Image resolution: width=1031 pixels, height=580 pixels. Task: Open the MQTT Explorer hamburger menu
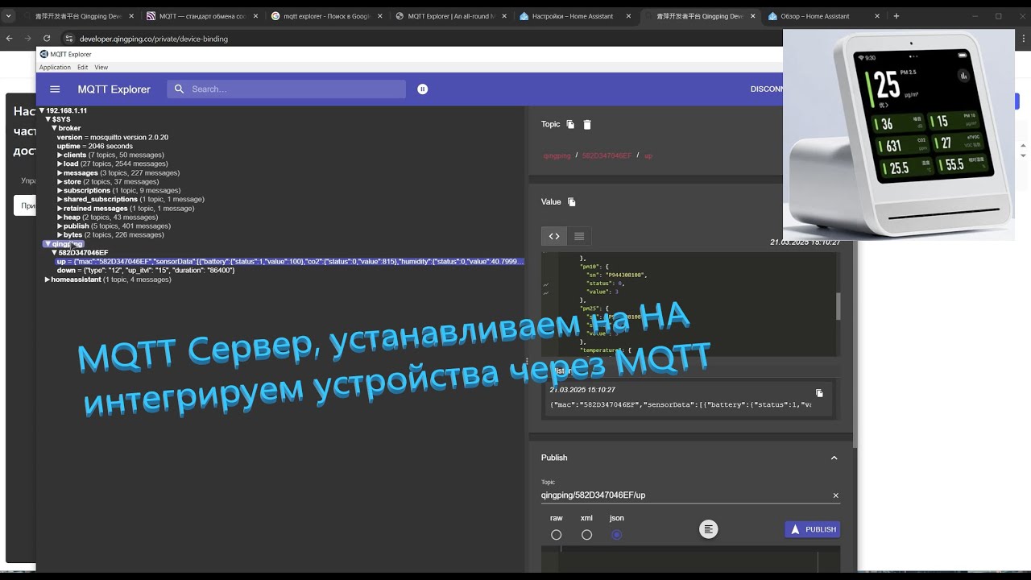55,89
